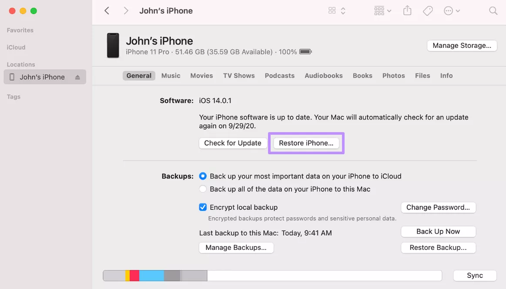The image size is (506, 289).
Task: Click the iOS 14.0.1 software version text
Action: [x=215, y=100]
